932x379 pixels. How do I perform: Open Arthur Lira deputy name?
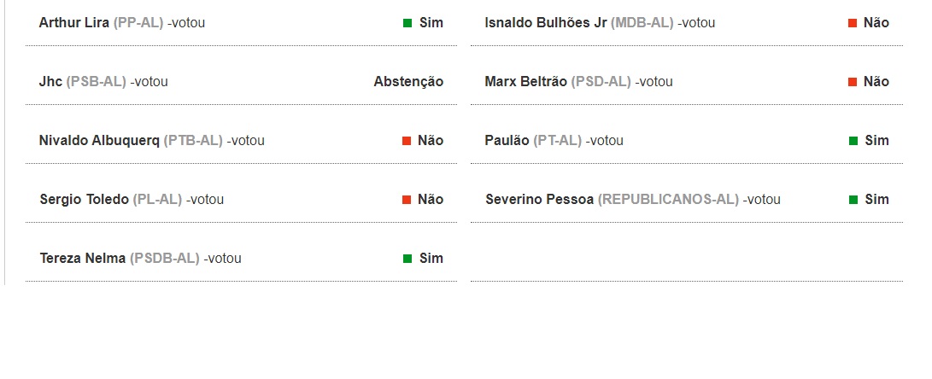(73, 23)
